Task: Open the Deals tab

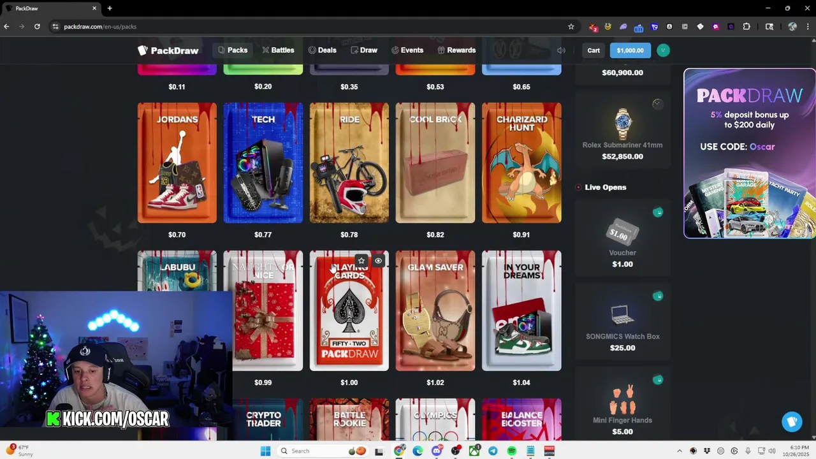Action: click(x=323, y=50)
